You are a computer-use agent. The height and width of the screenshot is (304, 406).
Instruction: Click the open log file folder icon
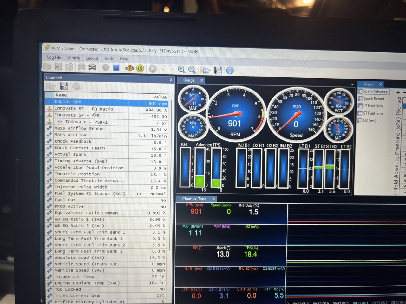tap(48, 66)
